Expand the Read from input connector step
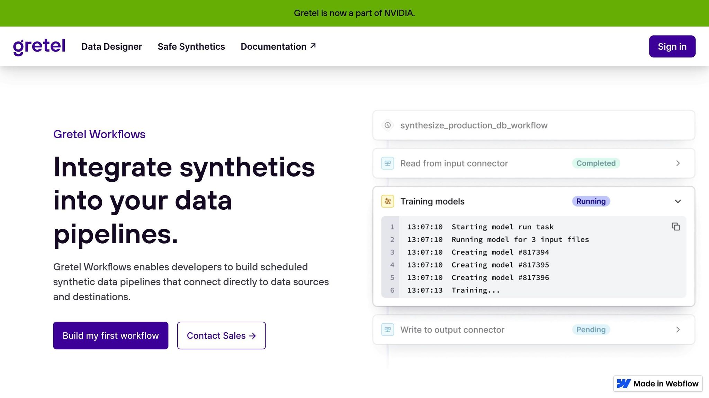 (x=678, y=163)
